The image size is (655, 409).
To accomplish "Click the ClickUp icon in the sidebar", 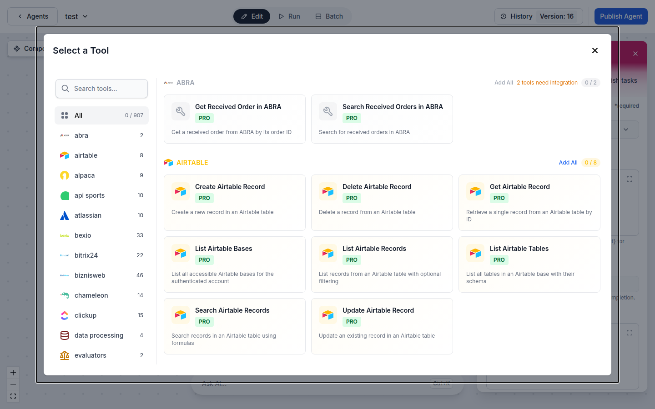I will click(x=65, y=315).
